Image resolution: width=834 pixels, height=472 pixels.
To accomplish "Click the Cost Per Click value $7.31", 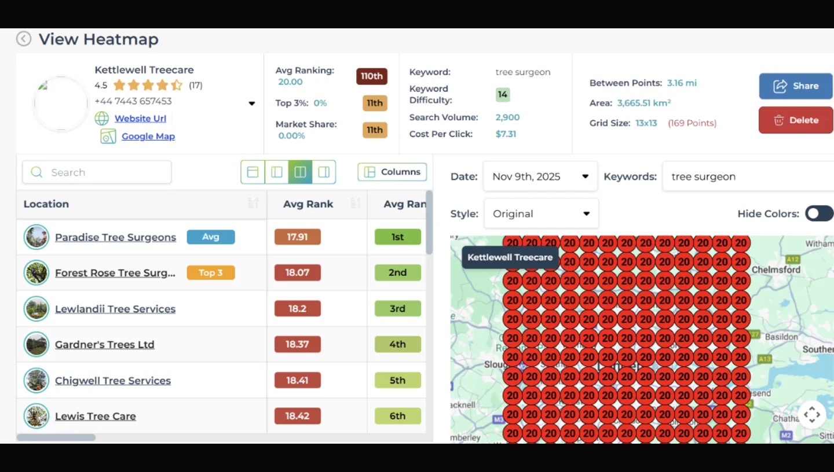I will coord(506,134).
